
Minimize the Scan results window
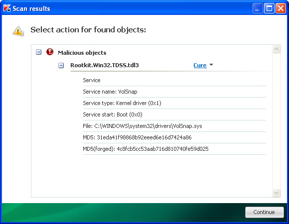point(258,8)
